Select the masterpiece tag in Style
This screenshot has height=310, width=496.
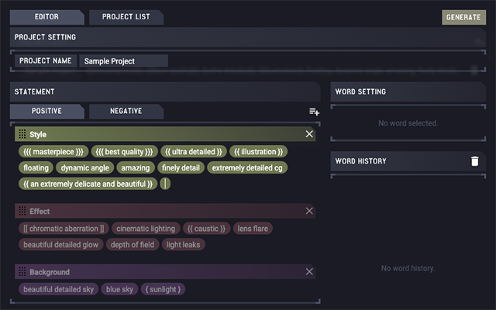53,151
